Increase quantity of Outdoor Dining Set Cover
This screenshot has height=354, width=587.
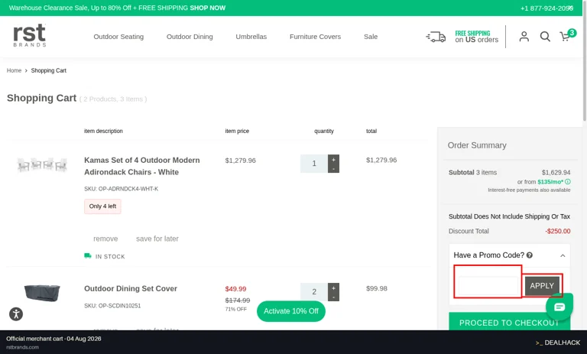point(333,287)
